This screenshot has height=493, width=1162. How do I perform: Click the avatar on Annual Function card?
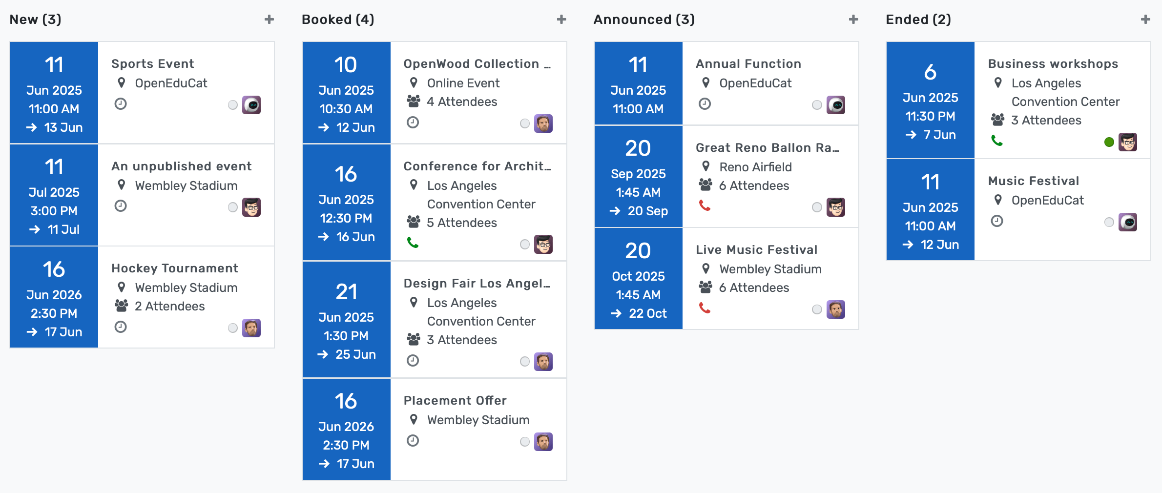pyautogui.click(x=837, y=104)
